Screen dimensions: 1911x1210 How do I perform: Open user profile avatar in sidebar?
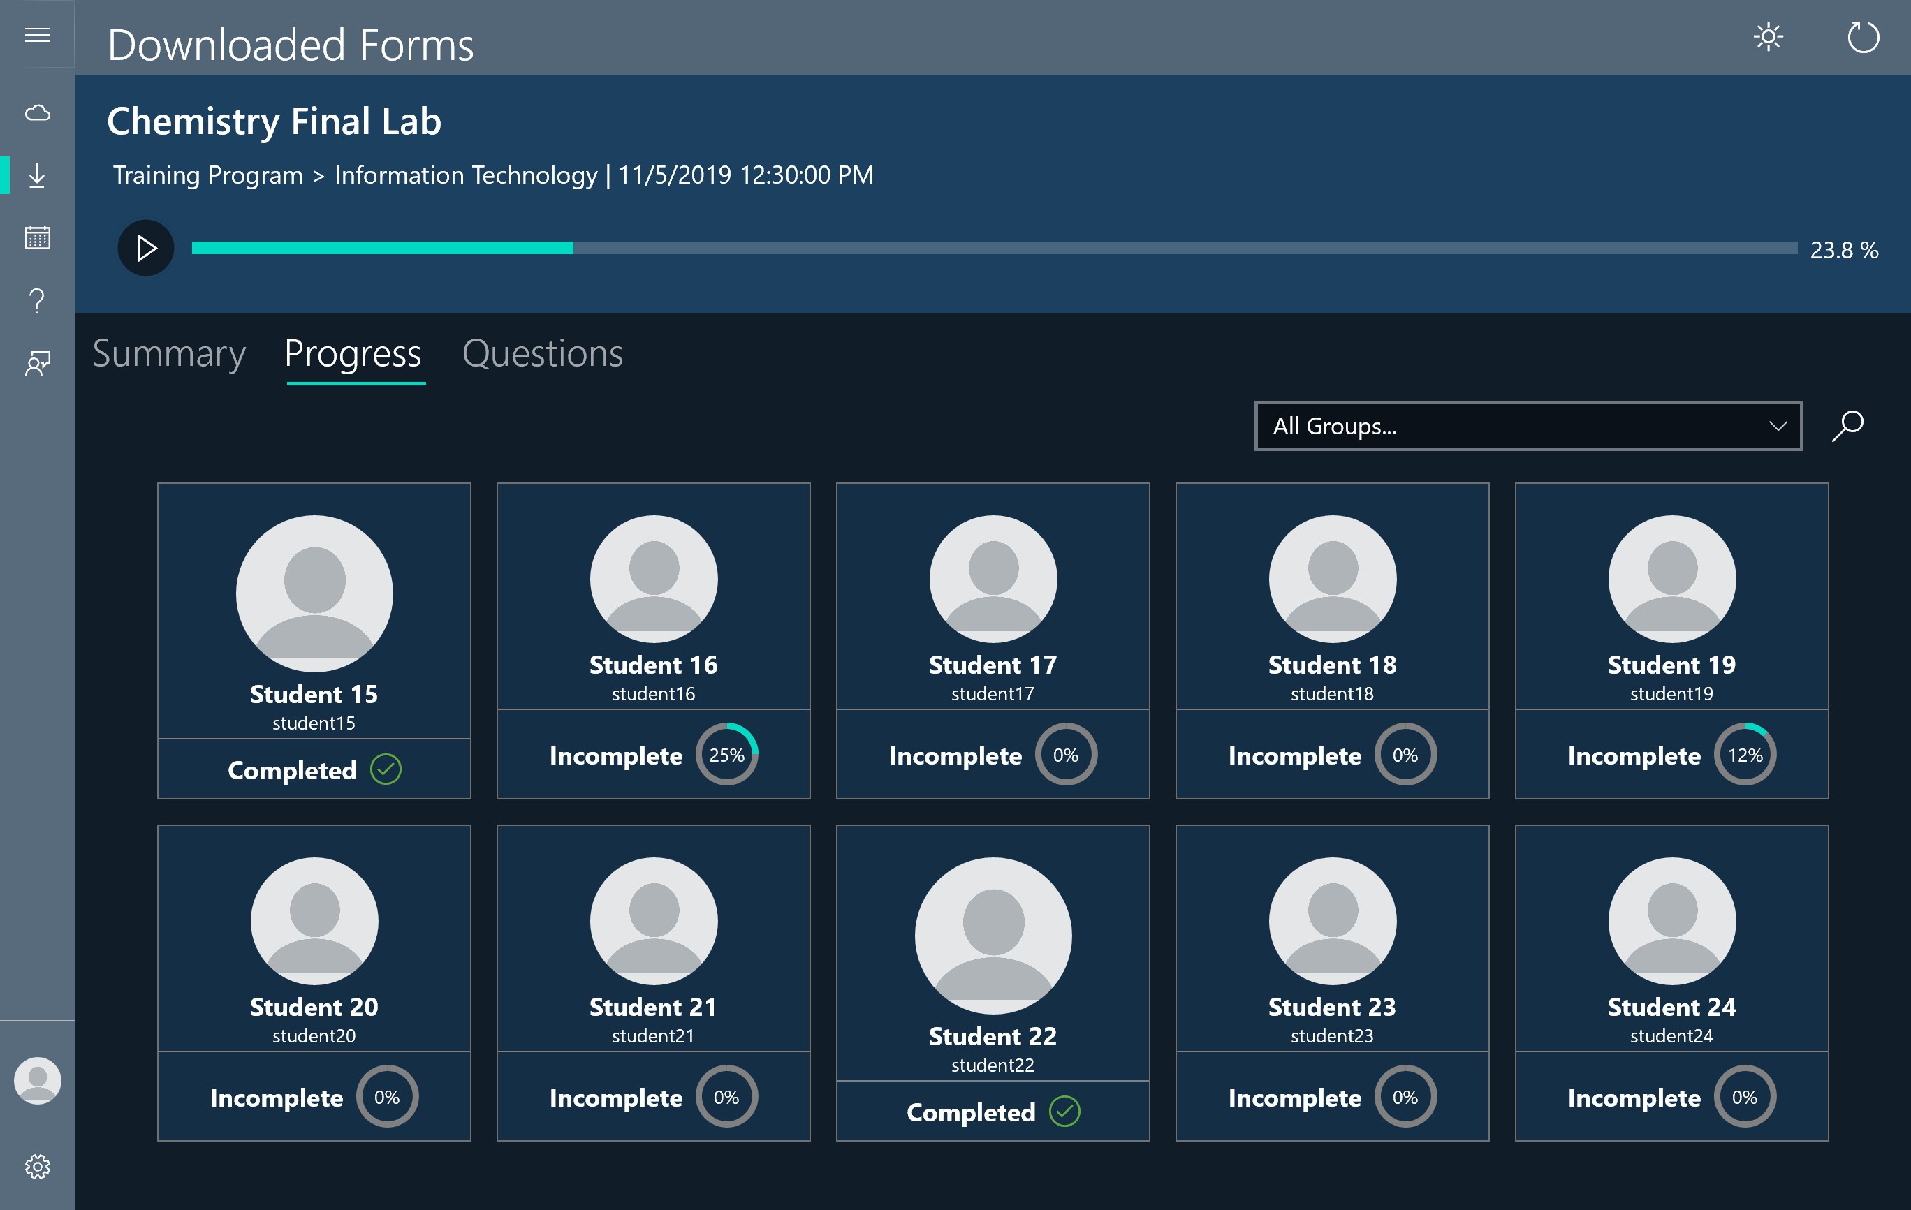point(37,1080)
